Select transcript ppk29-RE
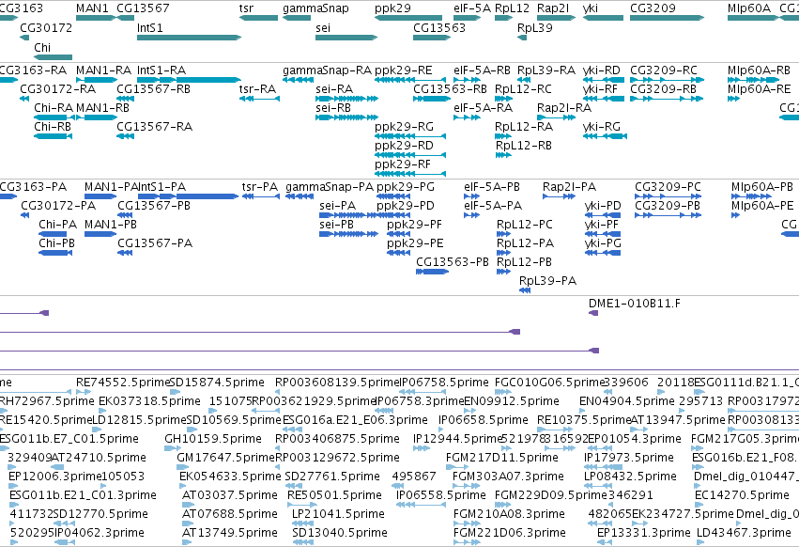 403,70
